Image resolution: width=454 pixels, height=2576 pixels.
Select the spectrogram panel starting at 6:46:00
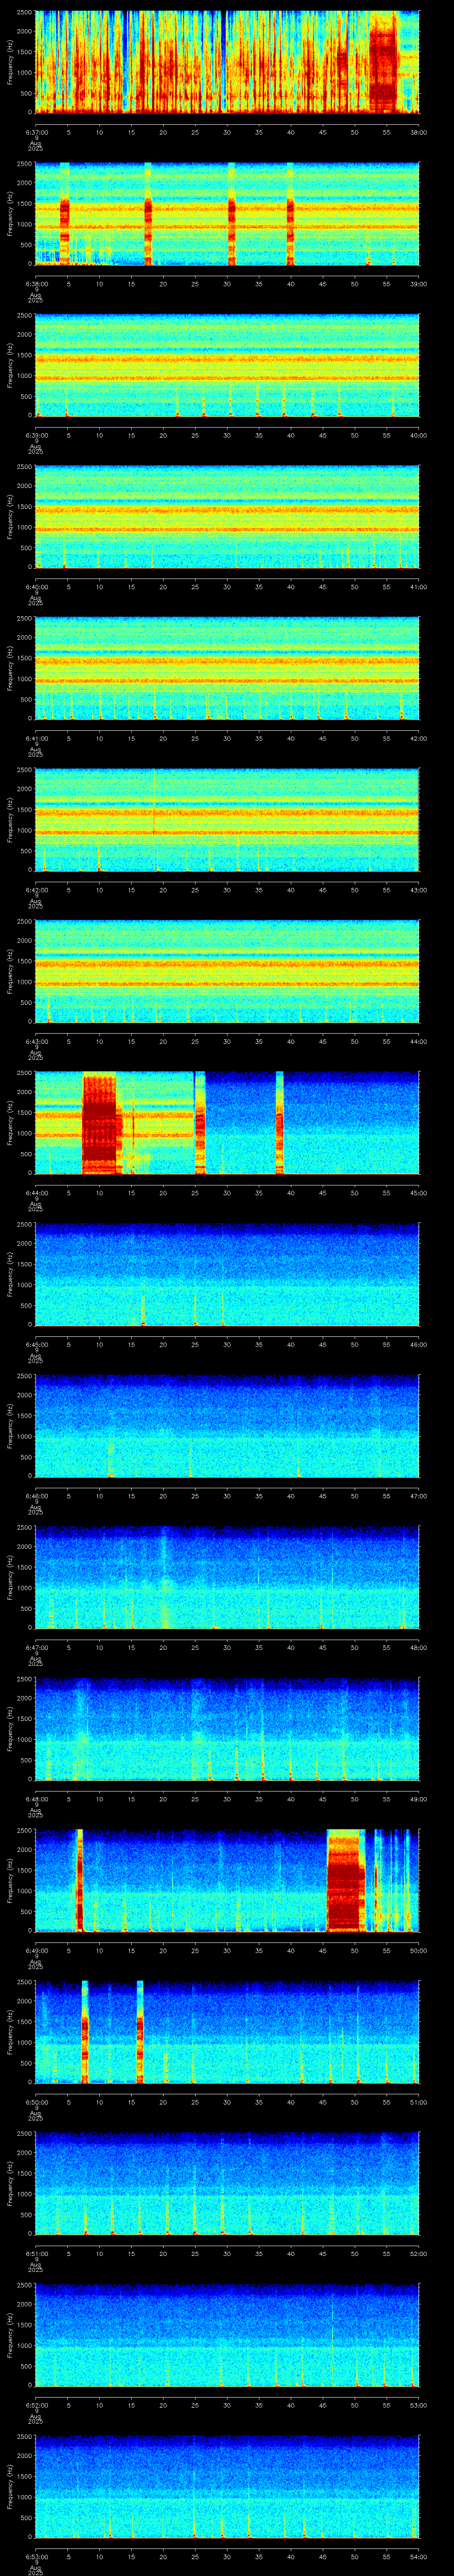227,1426
